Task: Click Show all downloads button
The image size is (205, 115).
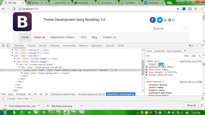Action: point(191,105)
